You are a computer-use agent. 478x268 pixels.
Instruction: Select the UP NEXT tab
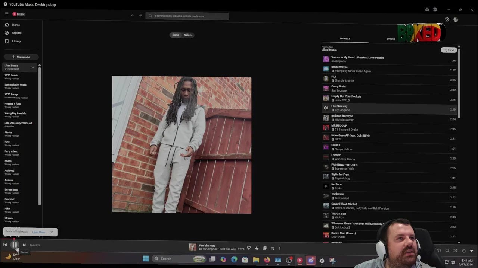tap(345, 39)
